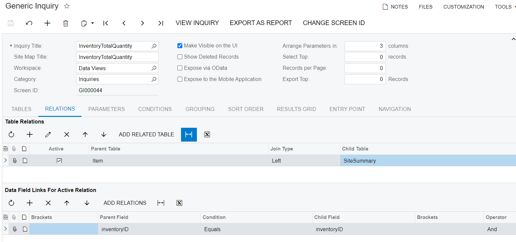Switch to the TABLES tab
The image size is (516, 242).
click(21, 109)
